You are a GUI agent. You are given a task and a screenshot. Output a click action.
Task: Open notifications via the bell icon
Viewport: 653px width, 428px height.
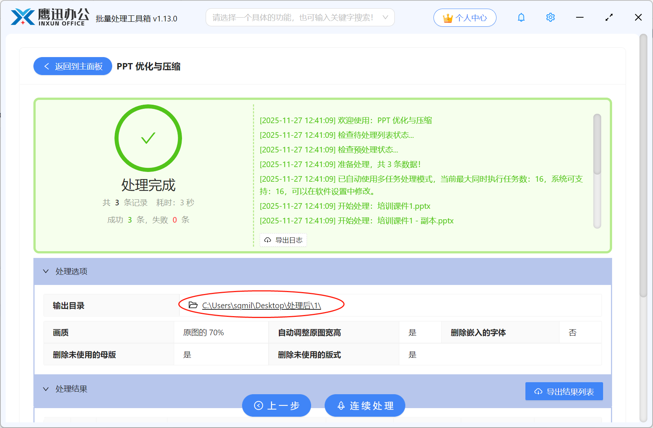pyautogui.click(x=521, y=17)
